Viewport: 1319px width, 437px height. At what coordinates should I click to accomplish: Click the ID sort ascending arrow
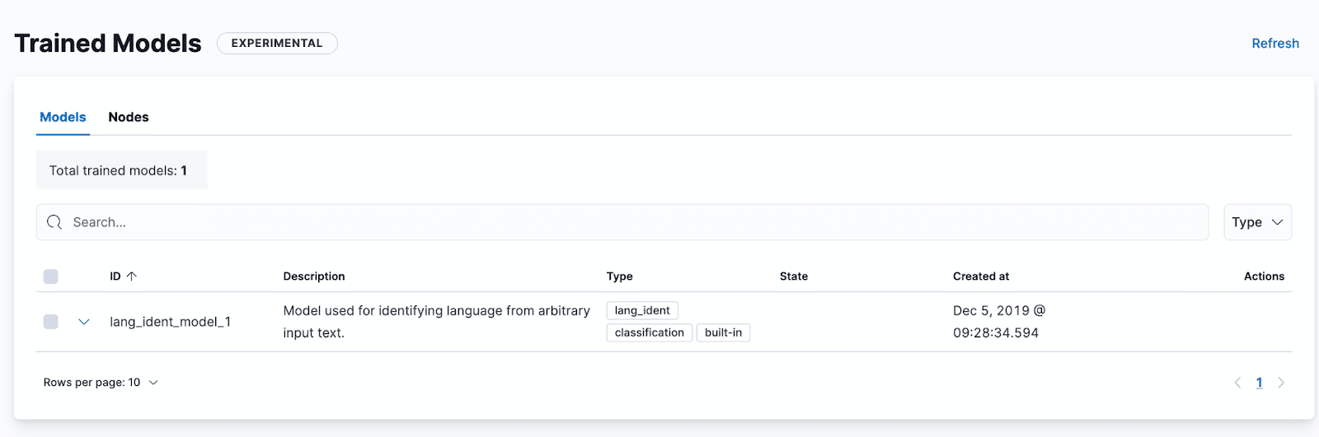point(132,277)
